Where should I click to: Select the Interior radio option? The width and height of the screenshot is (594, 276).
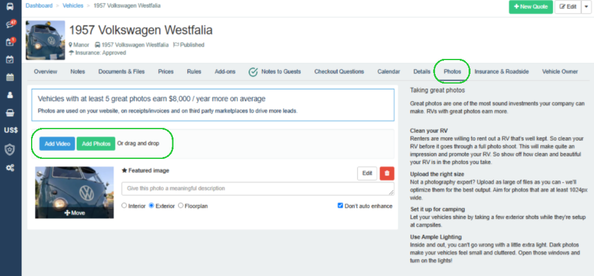click(124, 206)
